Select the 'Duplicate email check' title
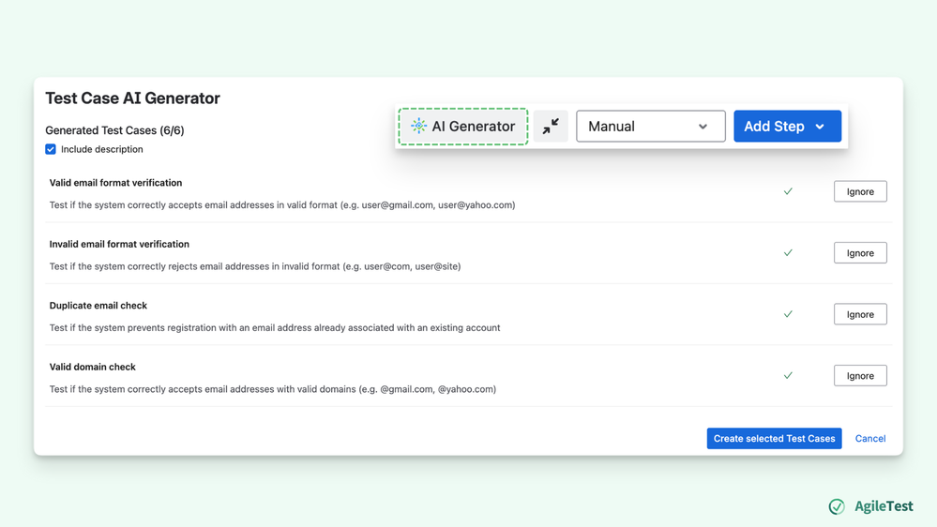This screenshot has height=527, width=937. coord(98,306)
